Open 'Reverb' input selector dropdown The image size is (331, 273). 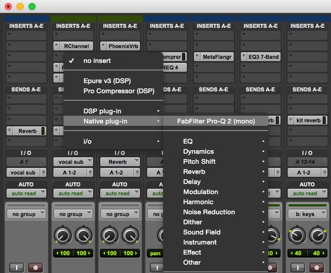click(x=120, y=162)
